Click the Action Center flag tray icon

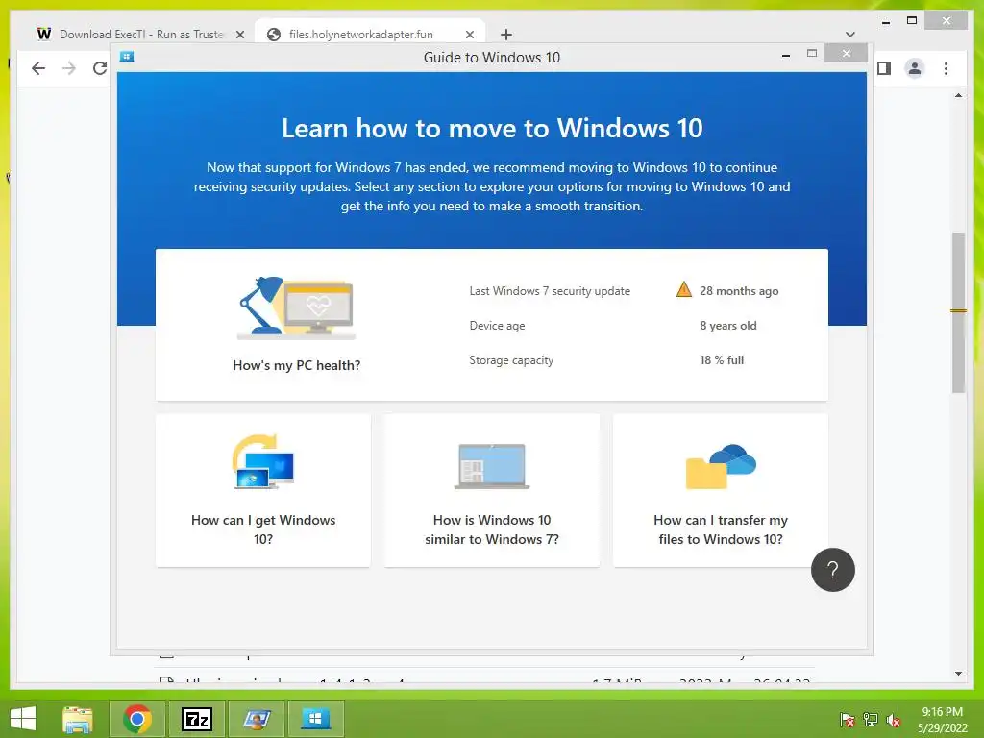coord(847,719)
